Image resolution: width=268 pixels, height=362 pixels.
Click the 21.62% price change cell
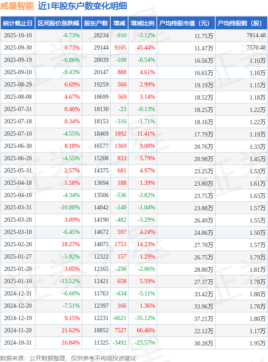[71, 331]
